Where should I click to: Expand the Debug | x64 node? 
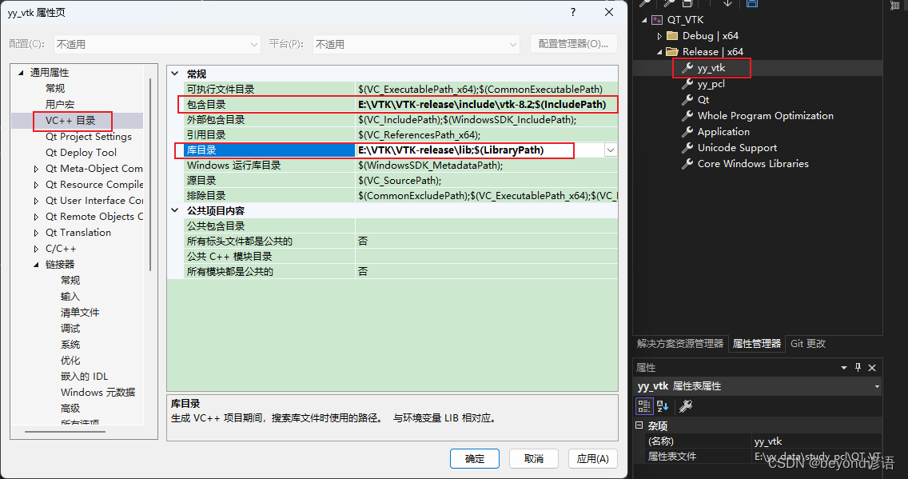click(659, 35)
